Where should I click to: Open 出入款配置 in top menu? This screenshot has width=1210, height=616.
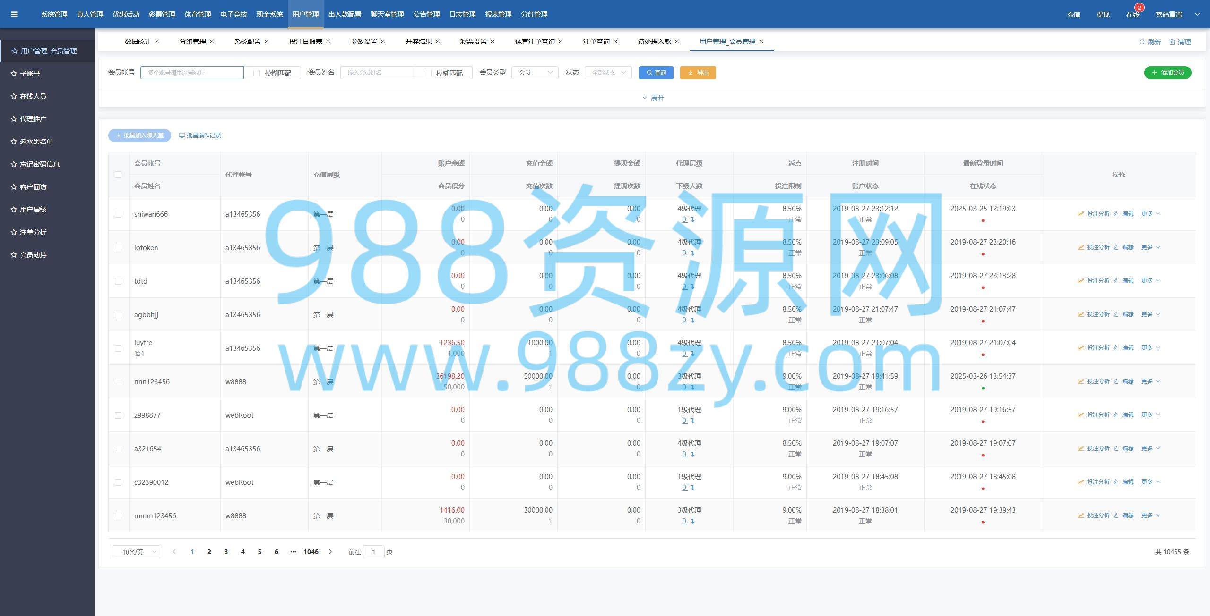click(345, 14)
